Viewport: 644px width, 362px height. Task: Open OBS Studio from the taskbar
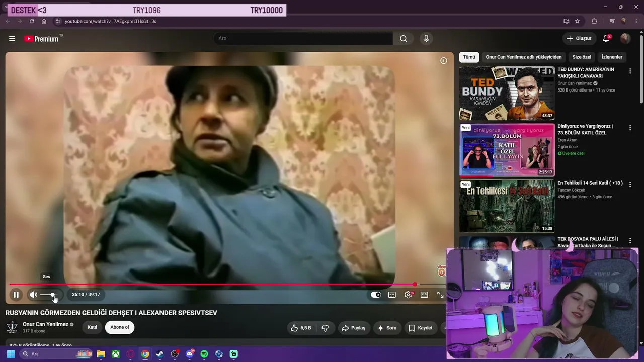pyautogui.click(x=175, y=354)
